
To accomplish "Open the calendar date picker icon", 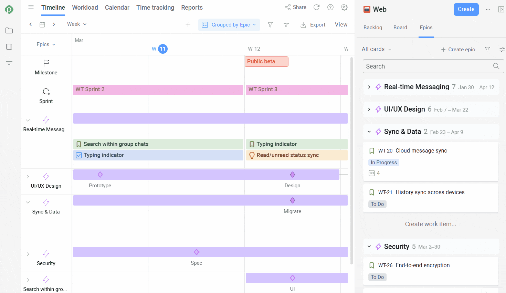I will pyautogui.click(x=42, y=24).
